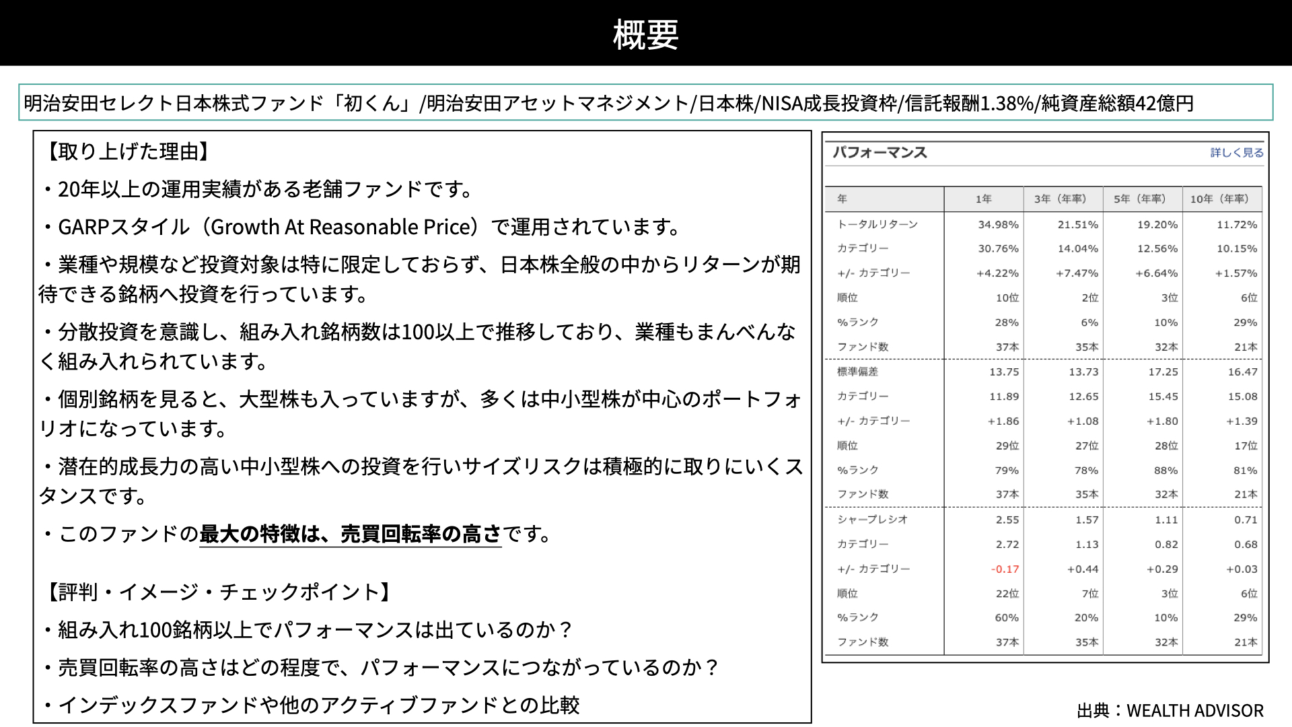Click the シャープレシオ row label

click(x=872, y=519)
